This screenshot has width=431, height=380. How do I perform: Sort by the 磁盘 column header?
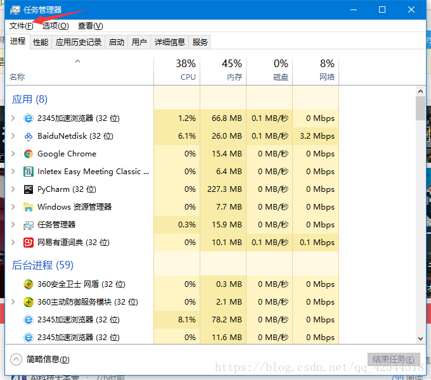[269, 71]
